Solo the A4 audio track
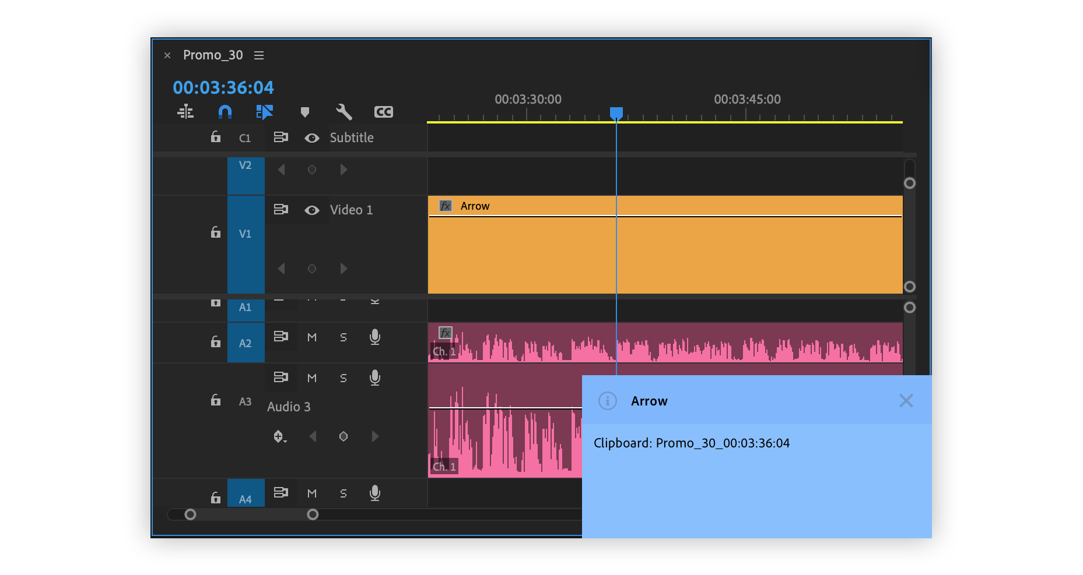This screenshot has width=1083, height=575. point(343,493)
